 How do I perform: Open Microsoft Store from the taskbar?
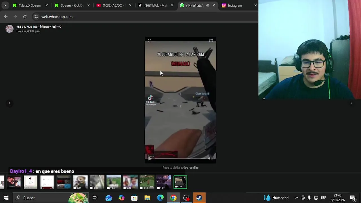click(x=134, y=198)
